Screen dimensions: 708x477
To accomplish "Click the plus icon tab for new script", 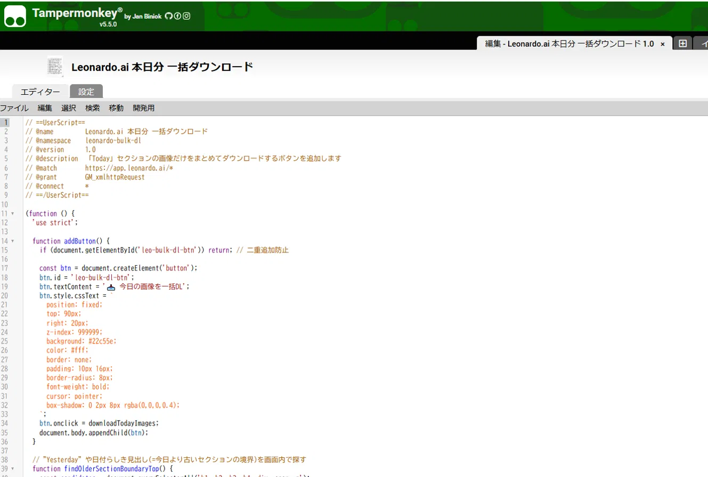I will (x=682, y=44).
